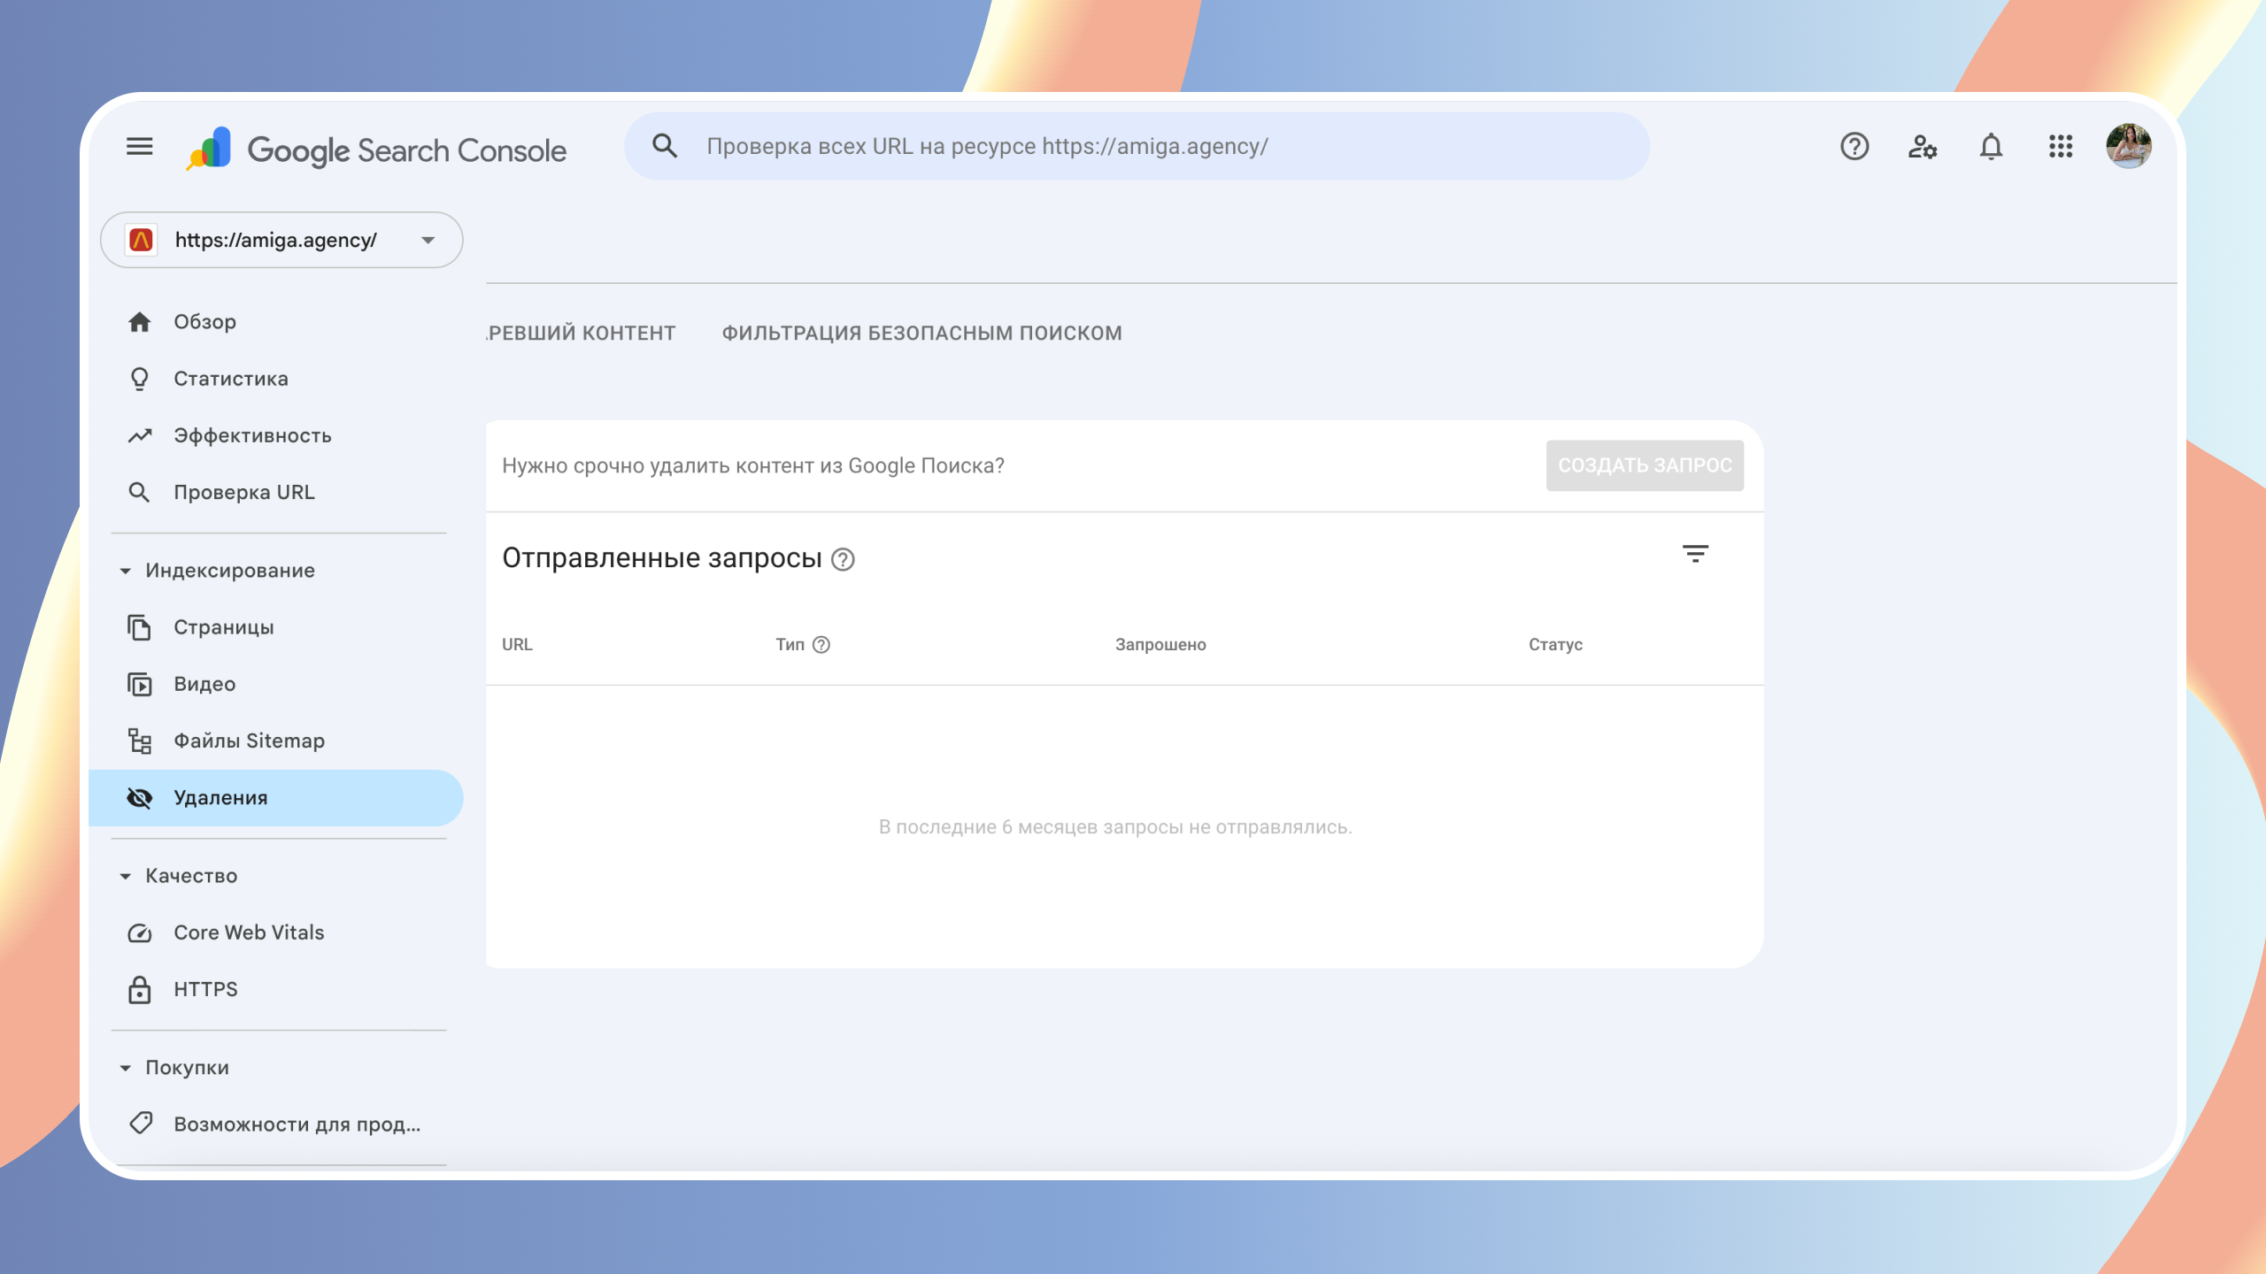Open the amiga.agency property dropdown
Viewport: 2266px width, 1274px height.
pos(281,240)
